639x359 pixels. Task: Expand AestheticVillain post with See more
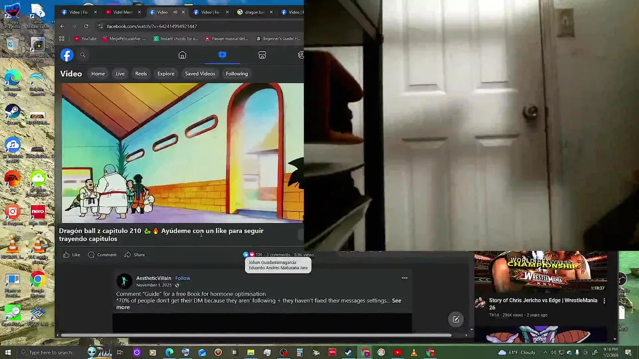(259, 304)
